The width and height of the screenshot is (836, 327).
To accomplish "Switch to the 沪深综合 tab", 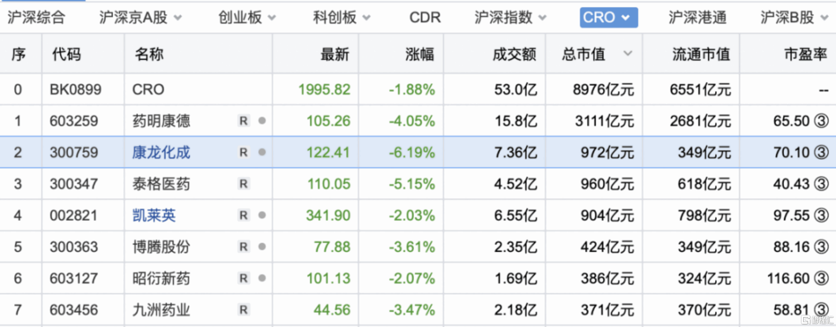I will click(36, 18).
